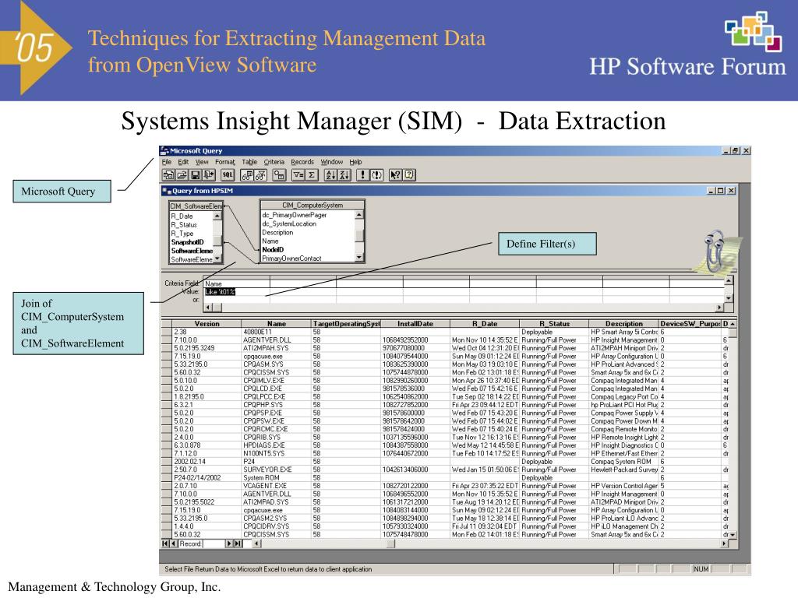
Task: Click the What's This help pointer icon
Action: (x=395, y=175)
